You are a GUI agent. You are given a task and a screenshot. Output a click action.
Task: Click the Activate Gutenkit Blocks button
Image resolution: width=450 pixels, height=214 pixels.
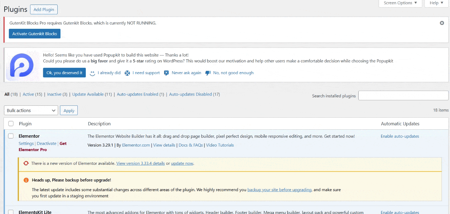34,34
